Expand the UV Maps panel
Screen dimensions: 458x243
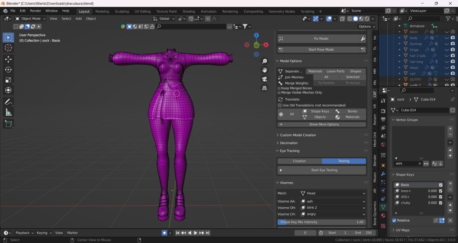pos(403,230)
